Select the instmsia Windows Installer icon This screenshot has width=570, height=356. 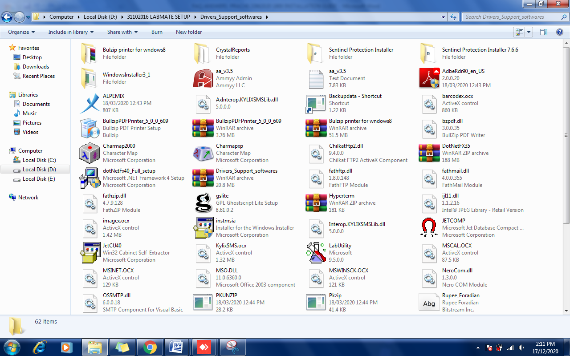(203, 228)
